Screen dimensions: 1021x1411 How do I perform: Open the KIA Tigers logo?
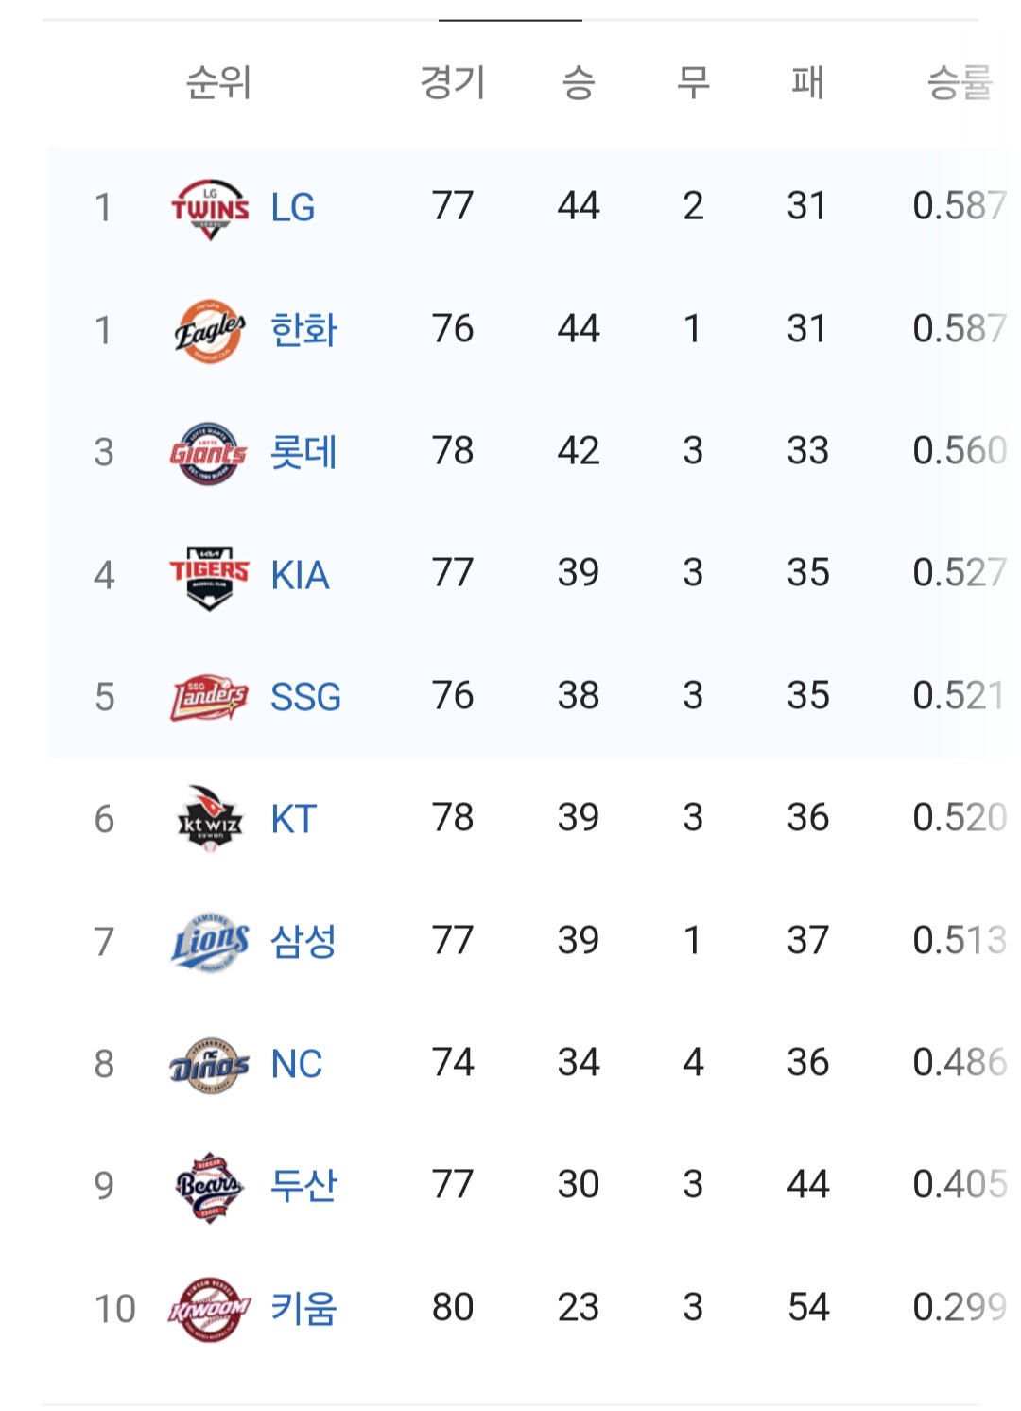210,575
